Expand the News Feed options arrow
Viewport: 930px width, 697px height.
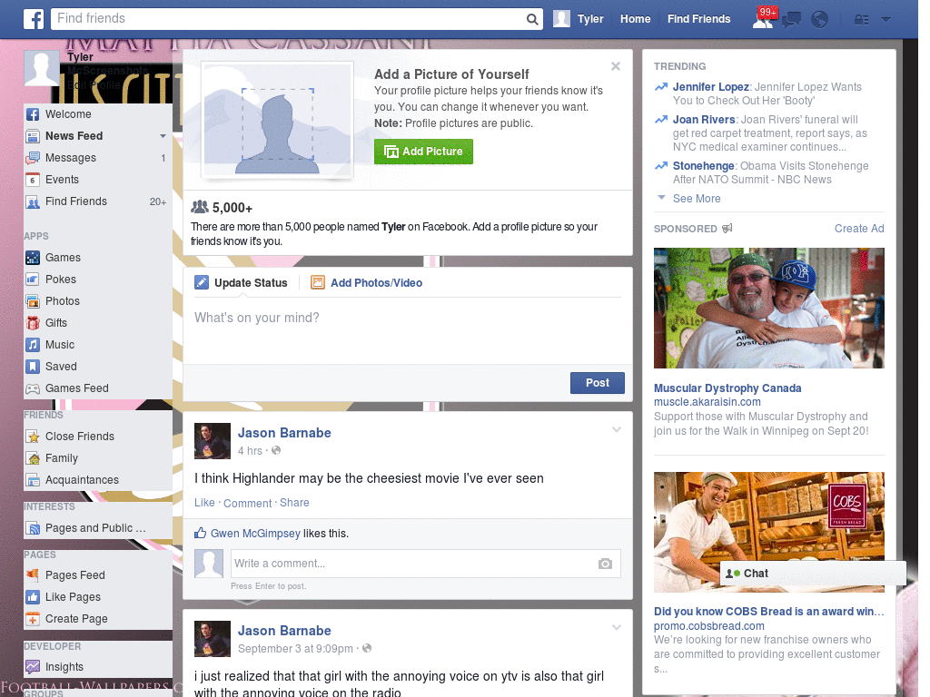(163, 136)
